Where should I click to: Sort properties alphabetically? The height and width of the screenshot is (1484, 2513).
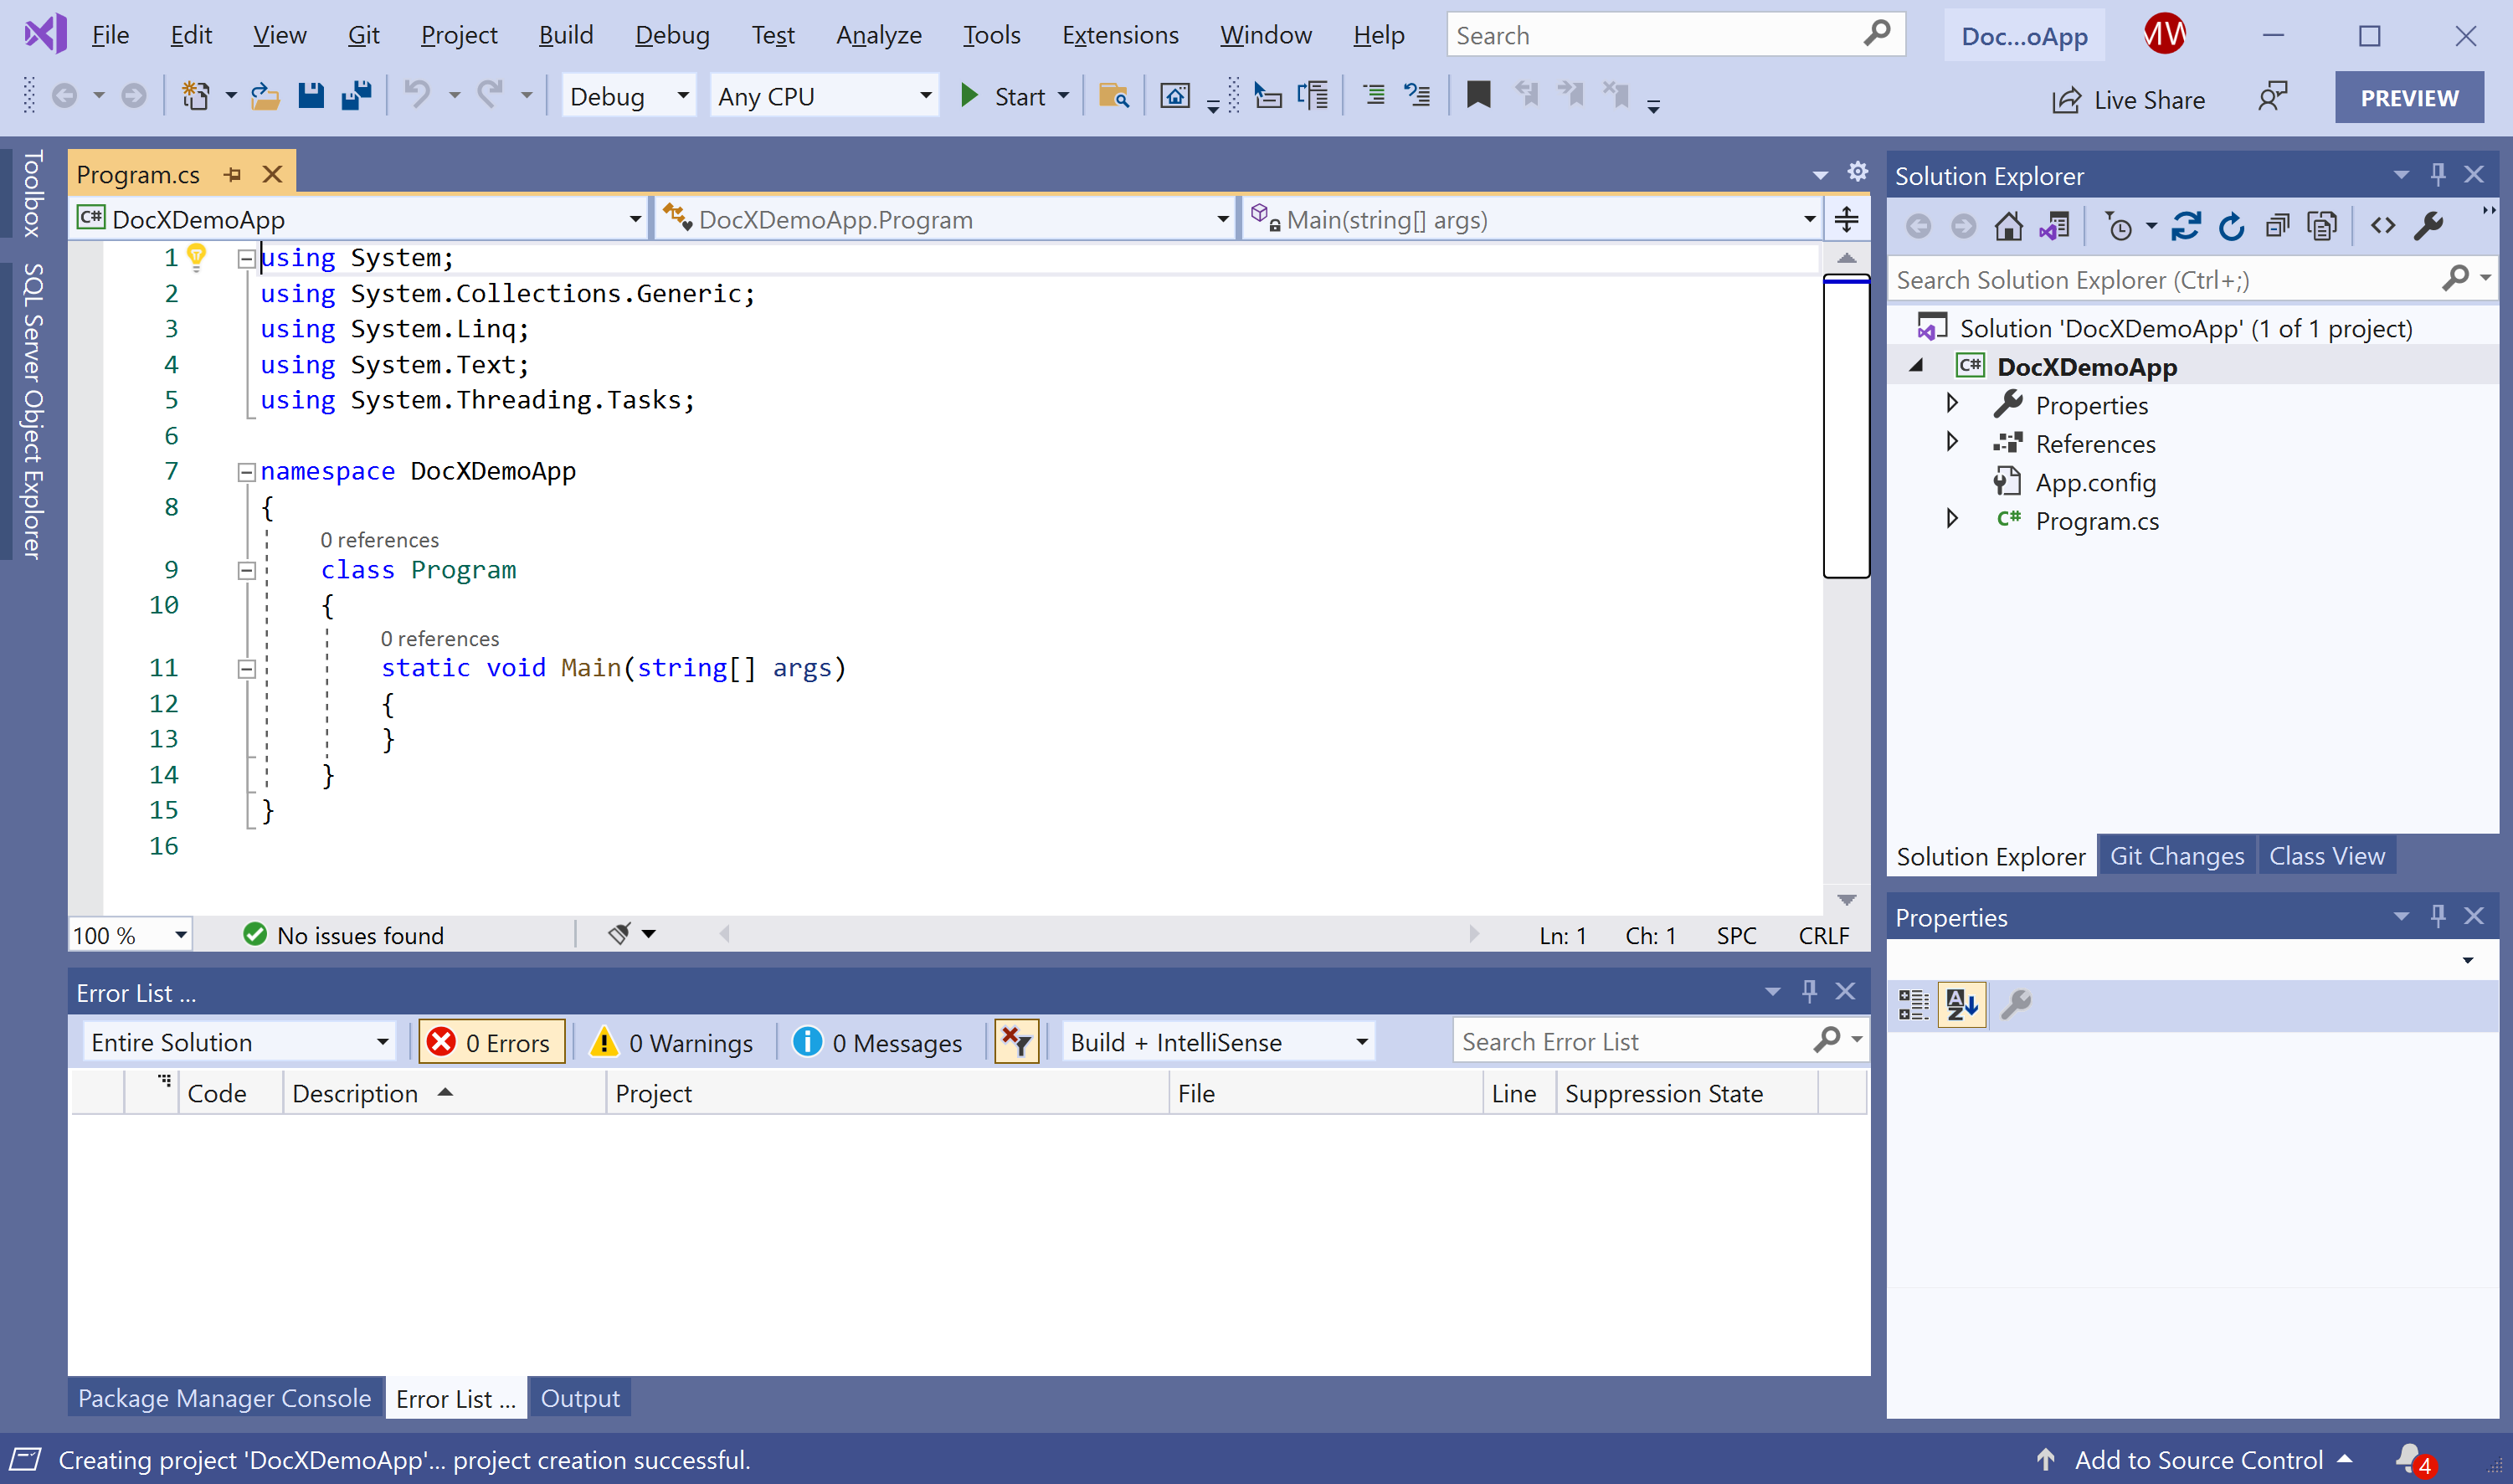pyautogui.click(x=1961, y=1004)
